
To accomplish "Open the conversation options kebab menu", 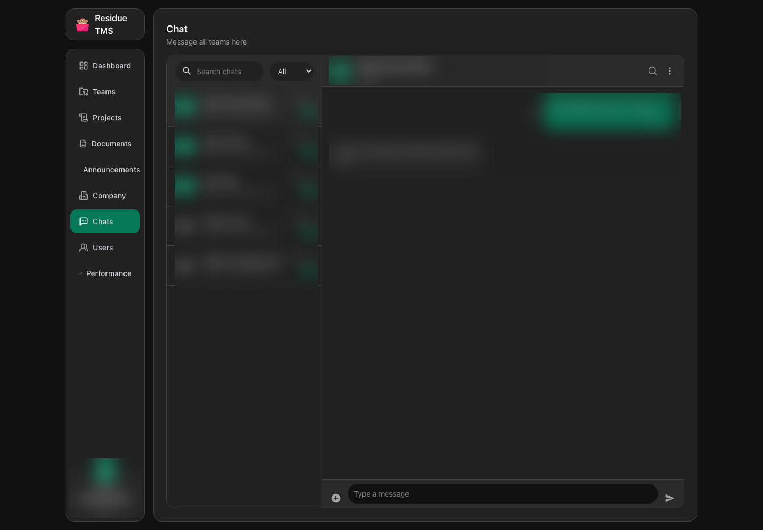I will pos(670,71).
